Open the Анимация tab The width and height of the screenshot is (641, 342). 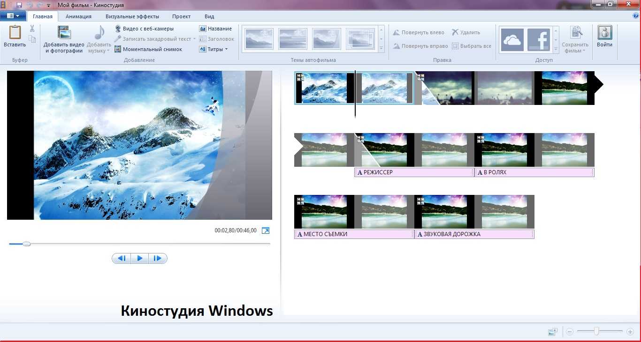(78, 16)
